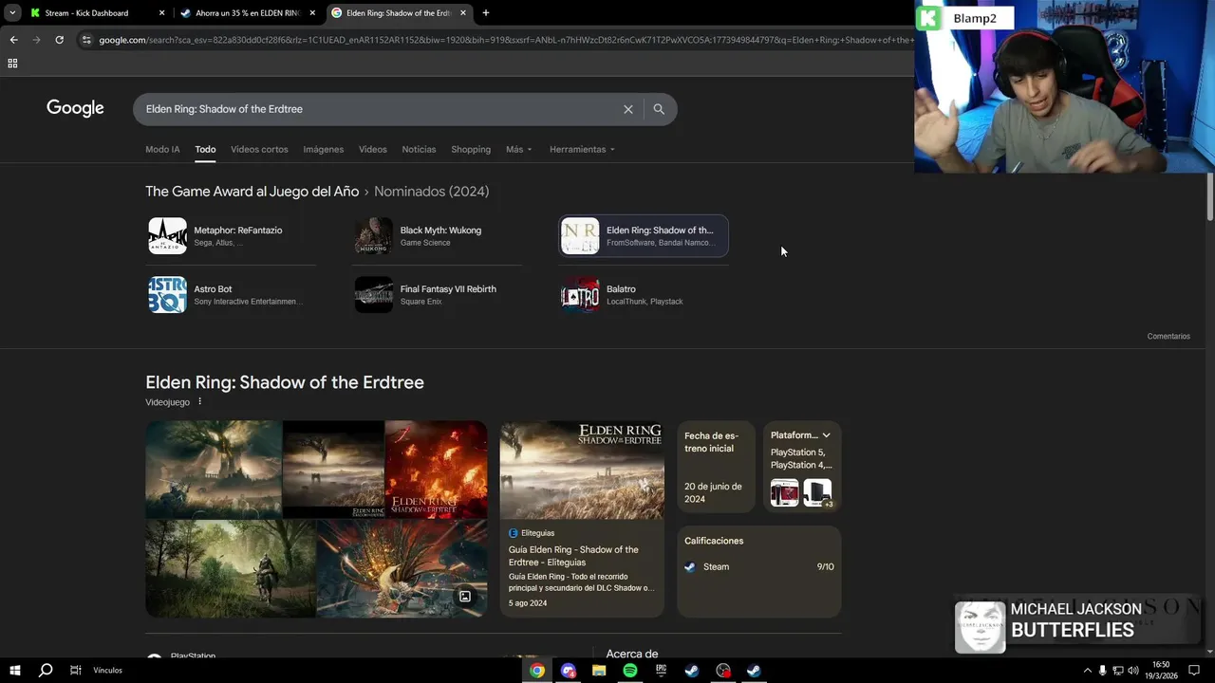Screen dimensions: 1215x683
Task: Click the Google logo
Action: (75, 108)
